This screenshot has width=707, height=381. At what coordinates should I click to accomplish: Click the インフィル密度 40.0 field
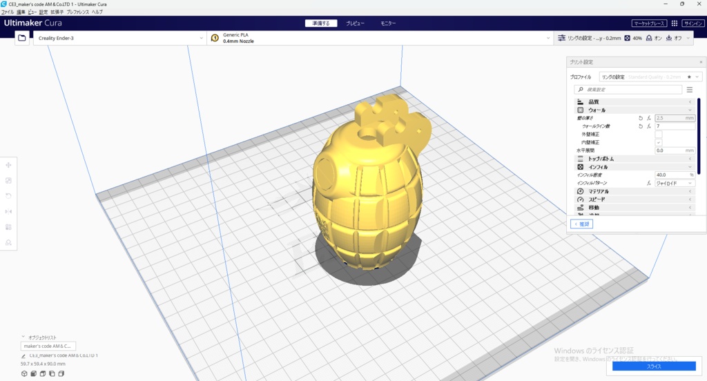(x=675, y=175)
